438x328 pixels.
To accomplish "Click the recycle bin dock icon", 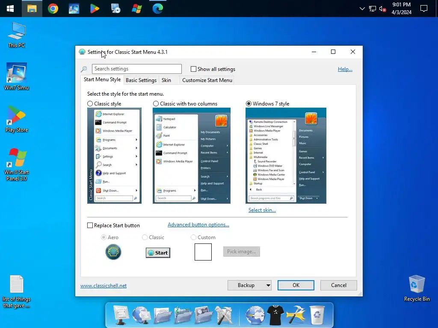I will tap(317, 315).
